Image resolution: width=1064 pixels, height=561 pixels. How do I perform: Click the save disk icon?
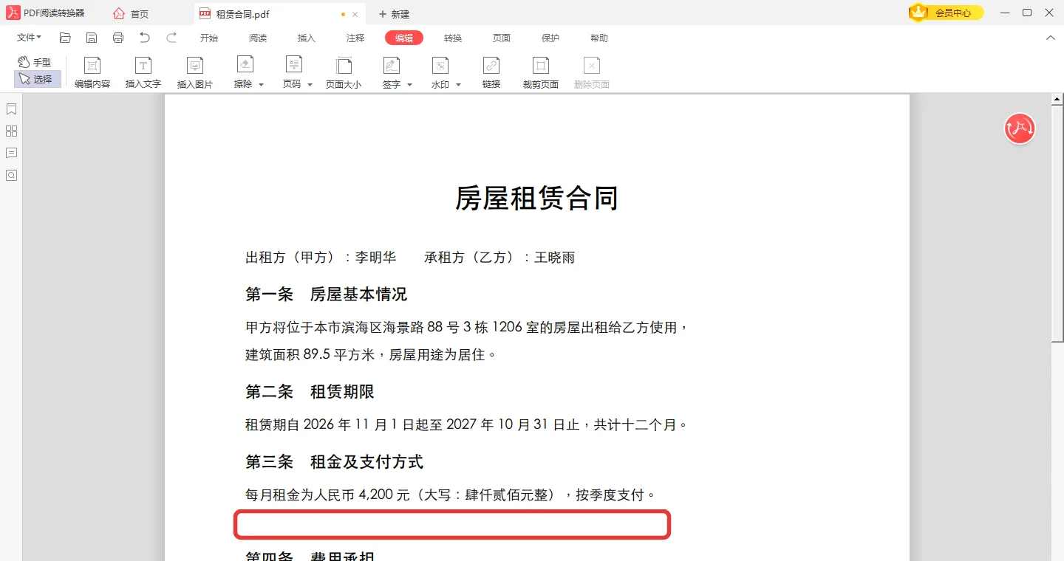pos(92,38)
